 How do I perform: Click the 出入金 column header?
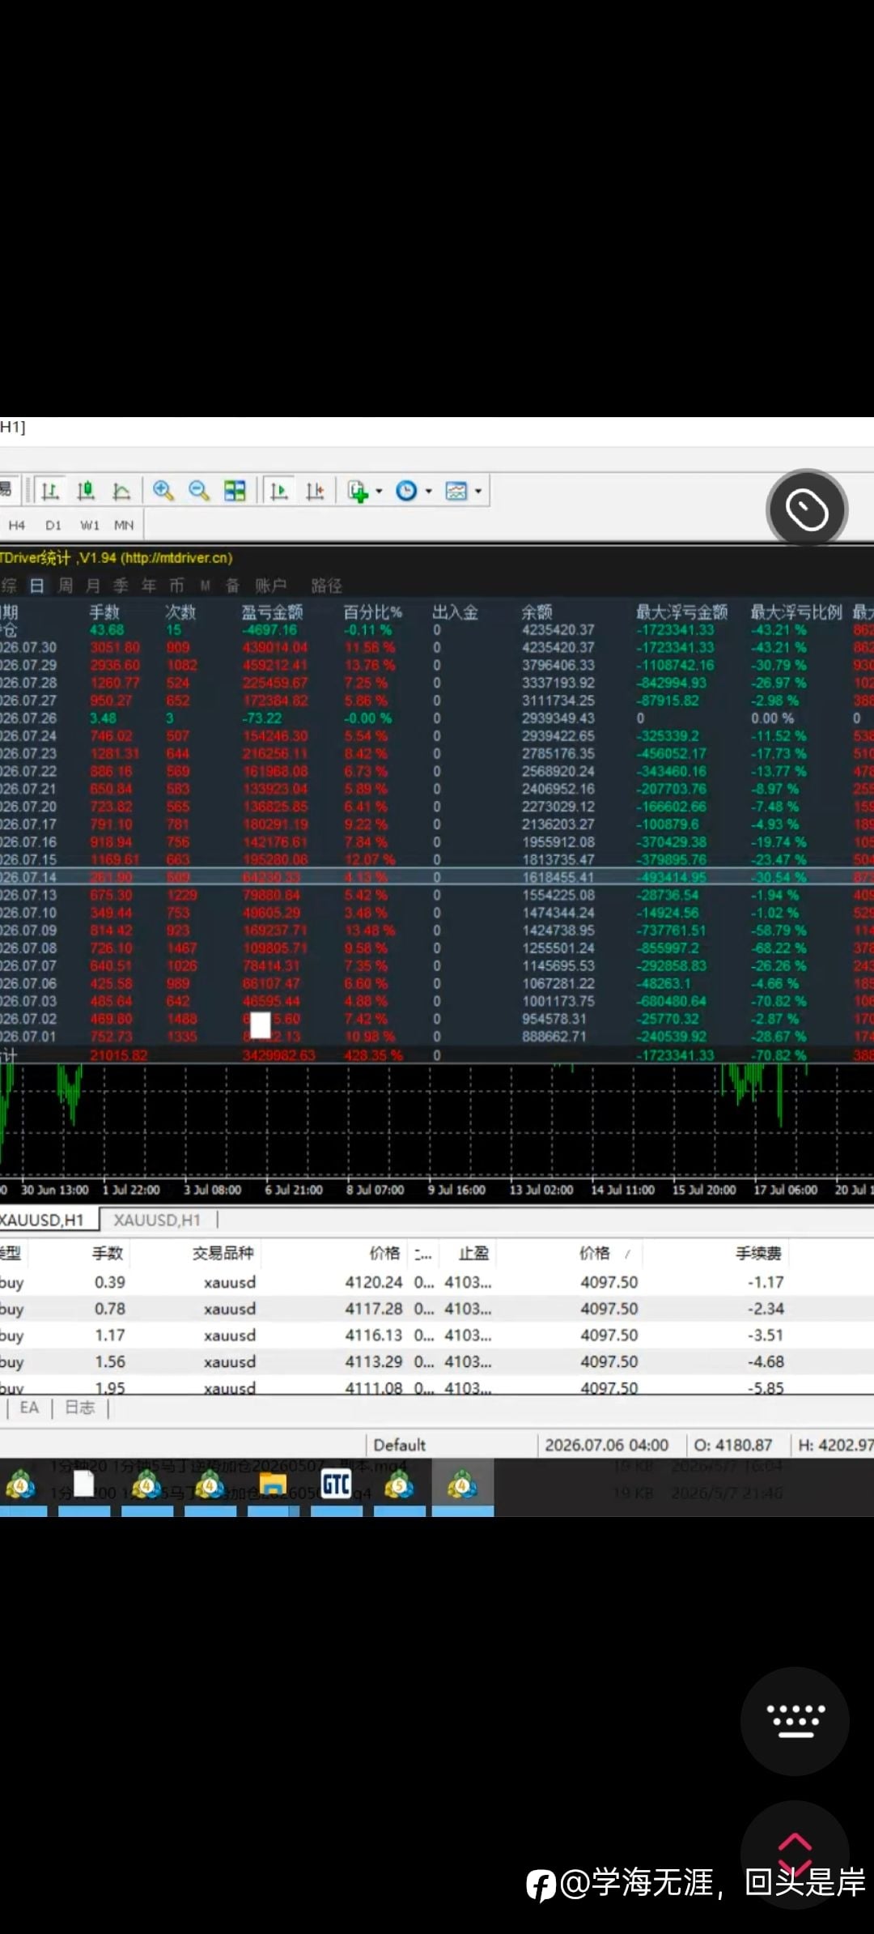(456, 612)
